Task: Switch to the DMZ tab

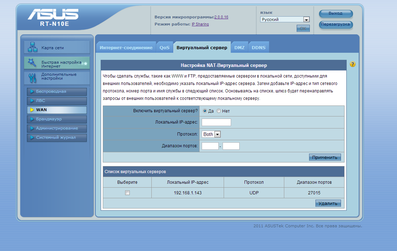Action: pyautogui.click(x=239, y=47)
